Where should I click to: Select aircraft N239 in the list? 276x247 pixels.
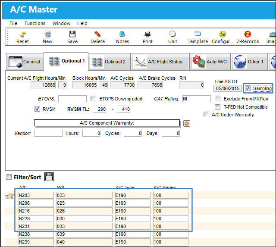(36, 242)
